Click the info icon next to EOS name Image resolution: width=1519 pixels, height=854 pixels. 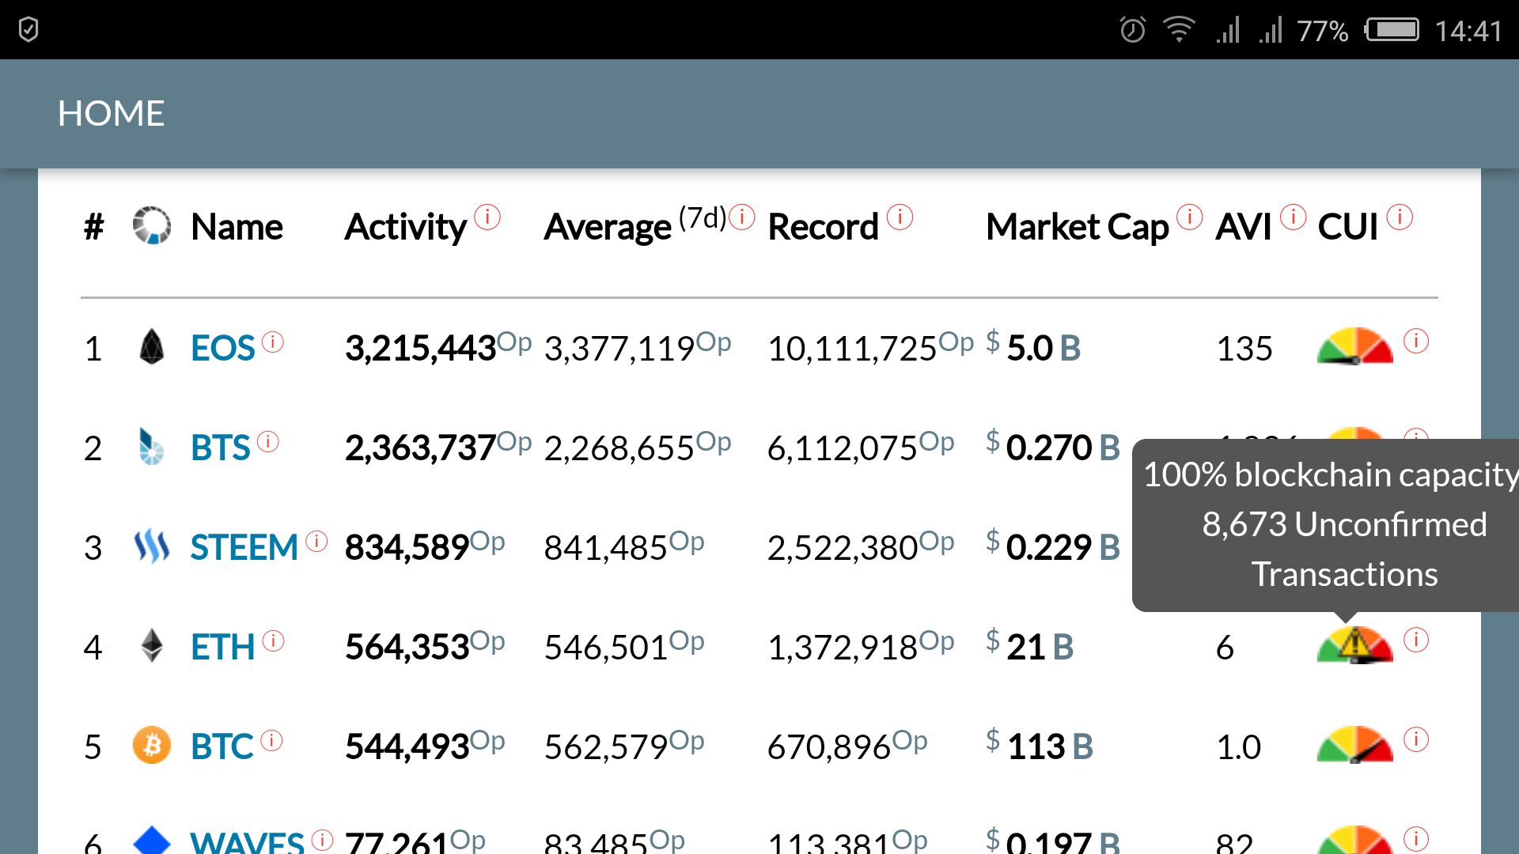tap(273, 342)
